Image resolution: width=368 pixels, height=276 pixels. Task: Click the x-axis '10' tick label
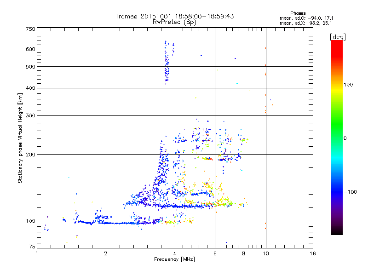[266, 253]
